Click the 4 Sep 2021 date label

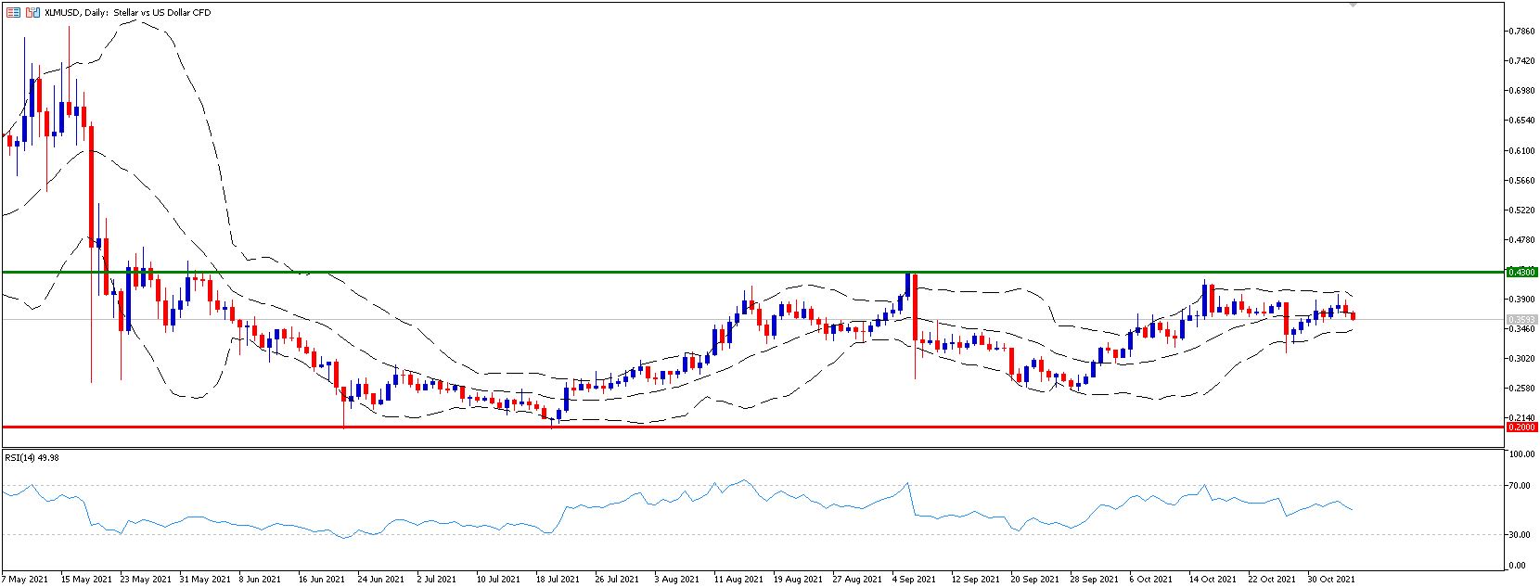pyautogui.click(x=914, y=579)
